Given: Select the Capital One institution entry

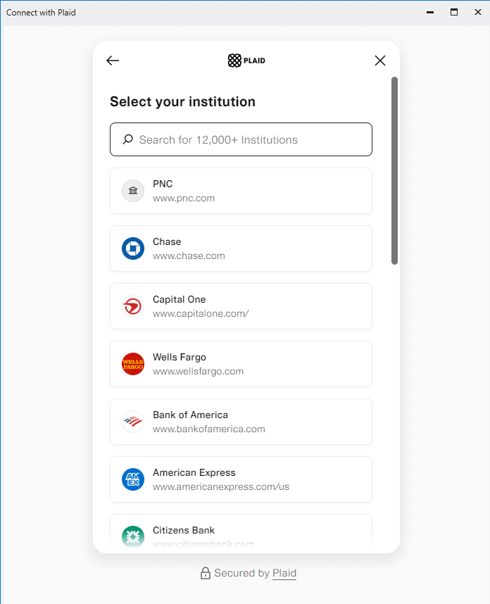Looking at the screenshot, I should 241,306.
